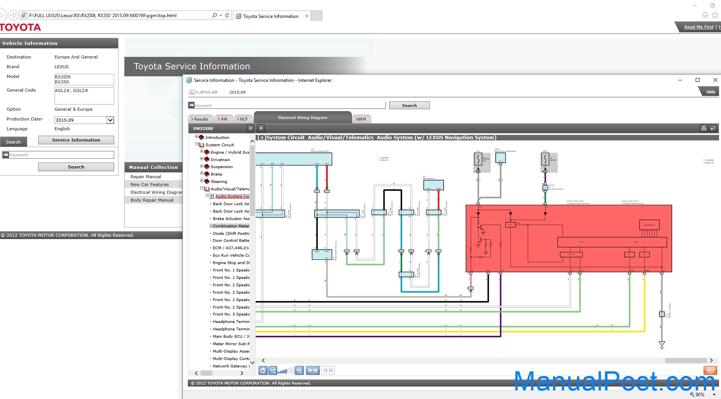This screenshot has height=399, width=721.
Task: Open the highlighted Audio System tree link
Action: 232,196
